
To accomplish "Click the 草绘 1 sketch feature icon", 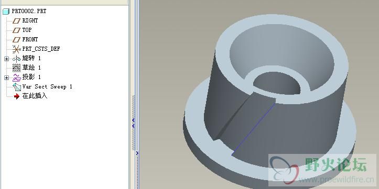I will 16,68.
